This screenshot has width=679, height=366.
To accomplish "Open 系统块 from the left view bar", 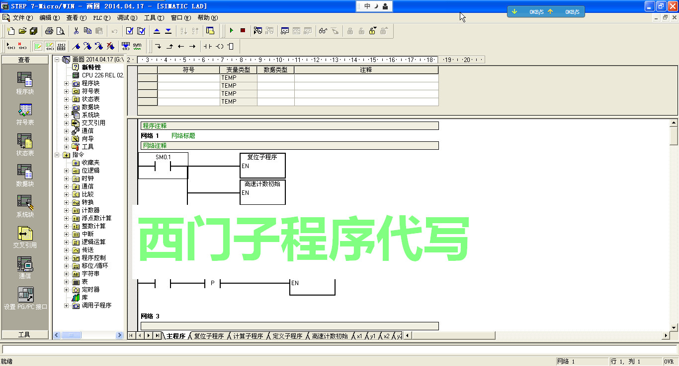I will tap(25, 206).
